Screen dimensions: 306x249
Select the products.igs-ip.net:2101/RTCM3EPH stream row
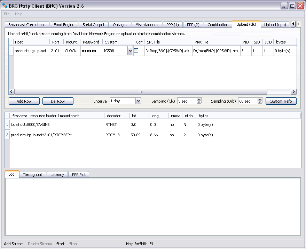42,135
